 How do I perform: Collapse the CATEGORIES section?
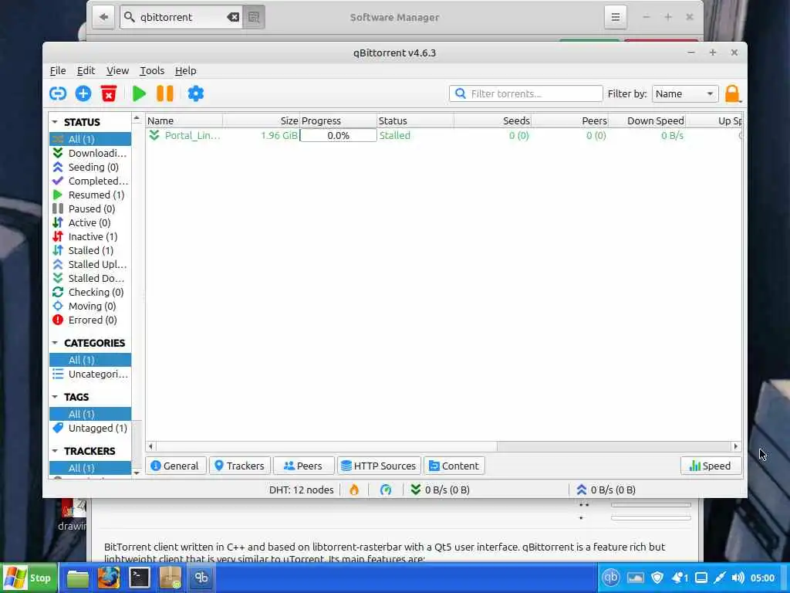(55, 343)
